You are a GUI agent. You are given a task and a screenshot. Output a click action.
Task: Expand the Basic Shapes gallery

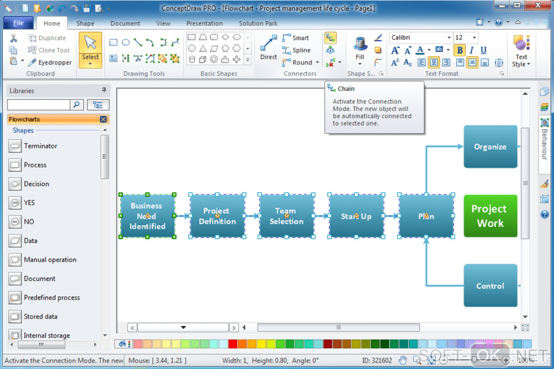[x=248, y=60]
